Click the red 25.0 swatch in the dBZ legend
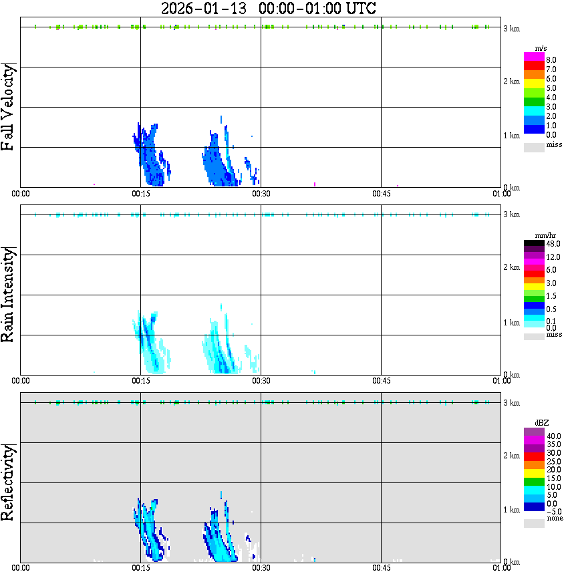The width and height of the screenshot is (568, 580). tap(534, 457)
